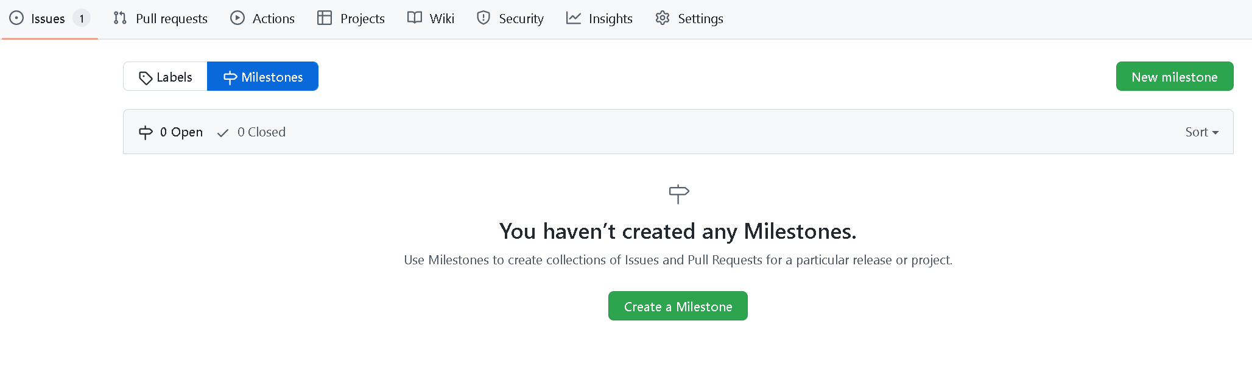Open the Wiki tab
Viewport: 1252px width, 388px height.
[431, 19]
